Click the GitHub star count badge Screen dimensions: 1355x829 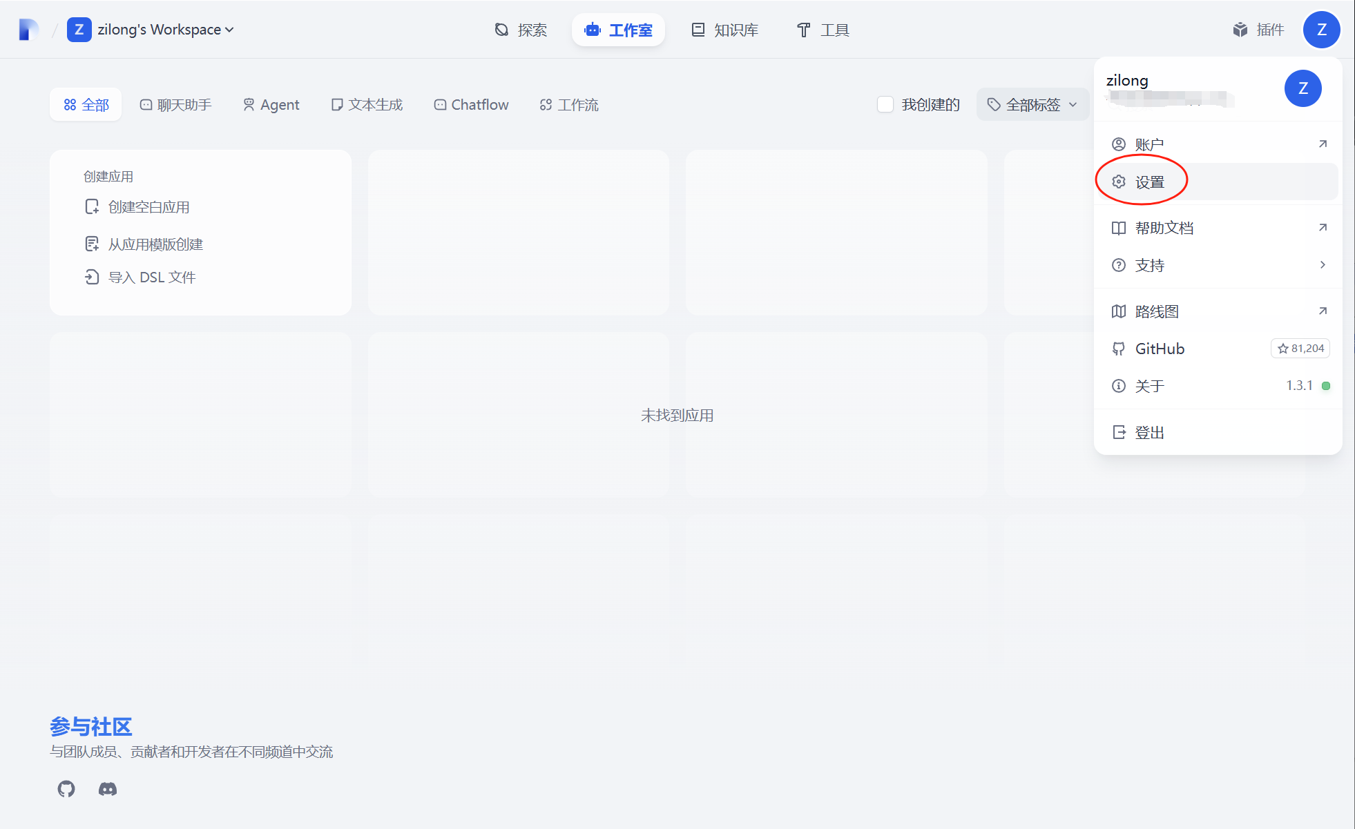click(x=1300, y=349)
